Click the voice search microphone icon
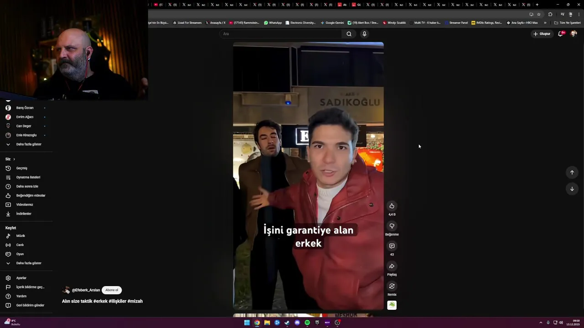Image resolution: width=584 pixels, height=328 pixels. [364, 34]
